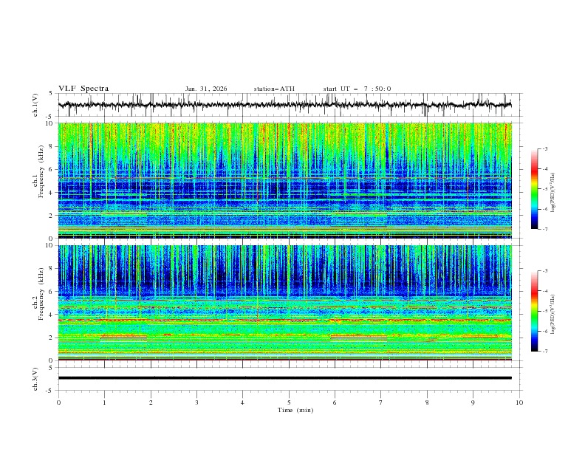Click the ch.2 'Frequency (kHz)' axis label
This screenshot has width=585, height=452.
click(x=41, y=294)
